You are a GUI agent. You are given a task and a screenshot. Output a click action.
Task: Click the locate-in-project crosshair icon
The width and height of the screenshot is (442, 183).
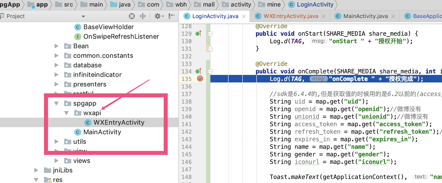(x=132, y=16)
